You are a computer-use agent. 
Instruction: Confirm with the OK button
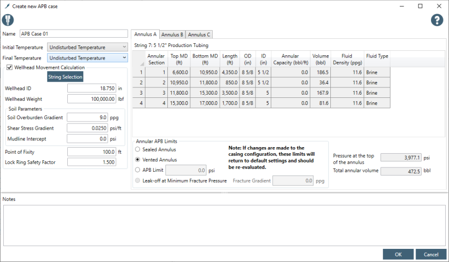pyautogui.click(x=398, y=254)
